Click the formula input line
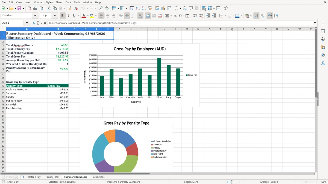Viewport: 328px width, 184px height. [180, 23]
